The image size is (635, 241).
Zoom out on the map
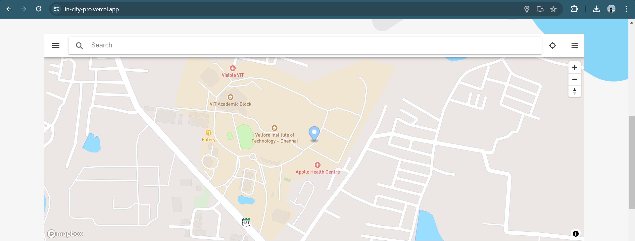(x=574, y=80)
